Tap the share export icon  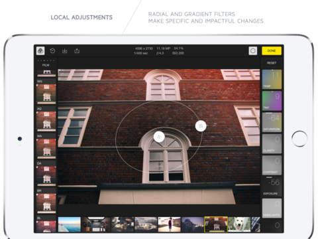pyautogui.click(x=77, y=51)
